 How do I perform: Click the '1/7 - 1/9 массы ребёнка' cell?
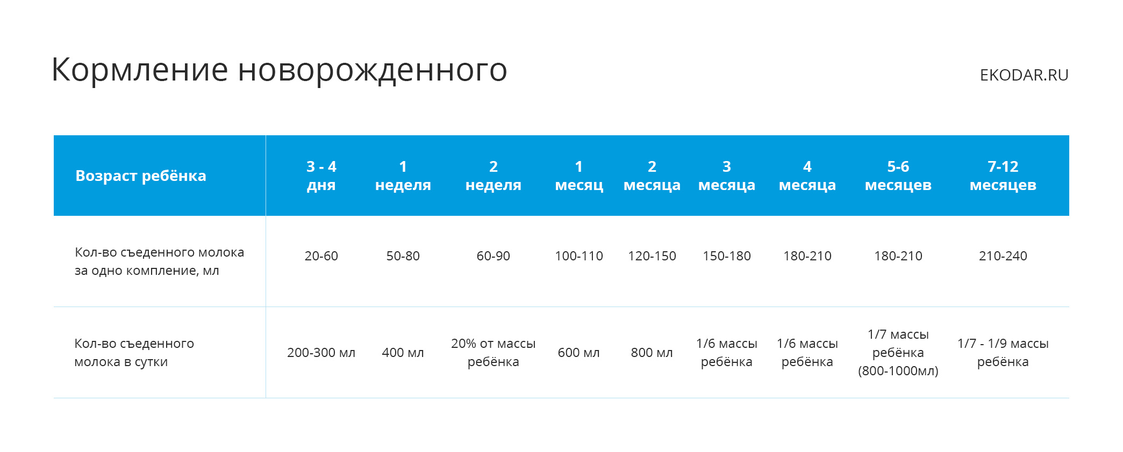[x=1003, y=353]
